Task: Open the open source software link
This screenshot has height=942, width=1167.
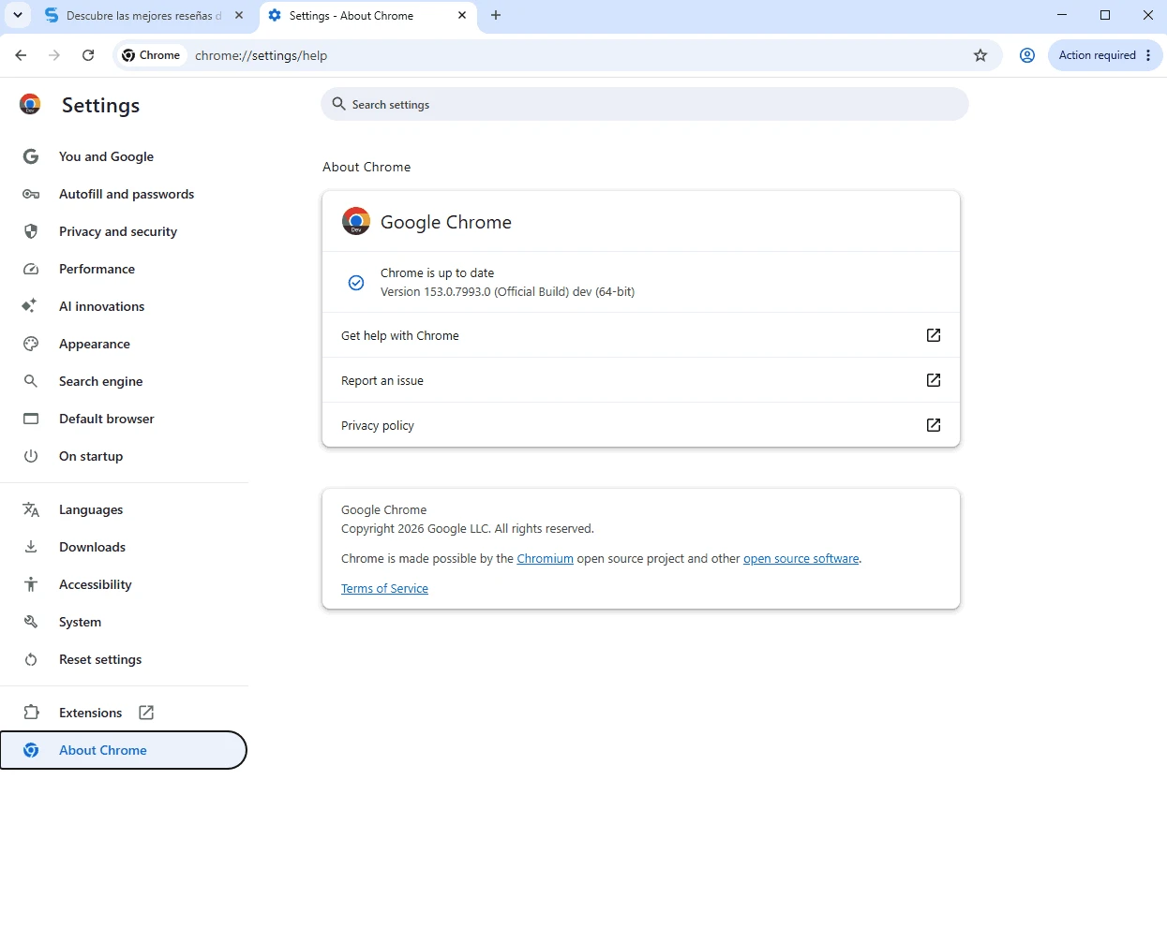Action: (x=801, y=559)
